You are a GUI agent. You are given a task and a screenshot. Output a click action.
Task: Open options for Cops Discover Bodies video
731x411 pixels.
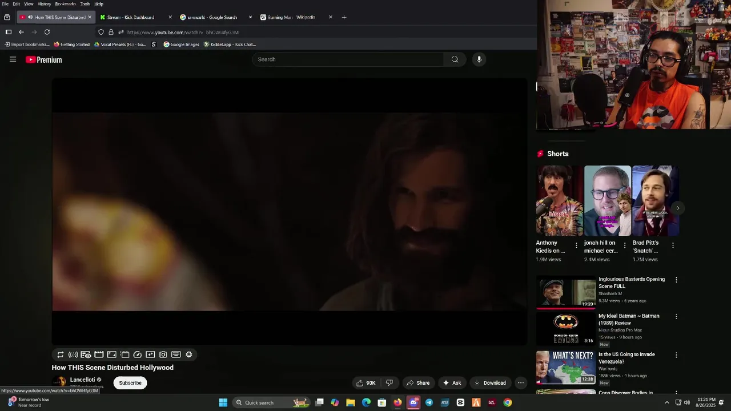pyautogui.click(x=676, y=393)
